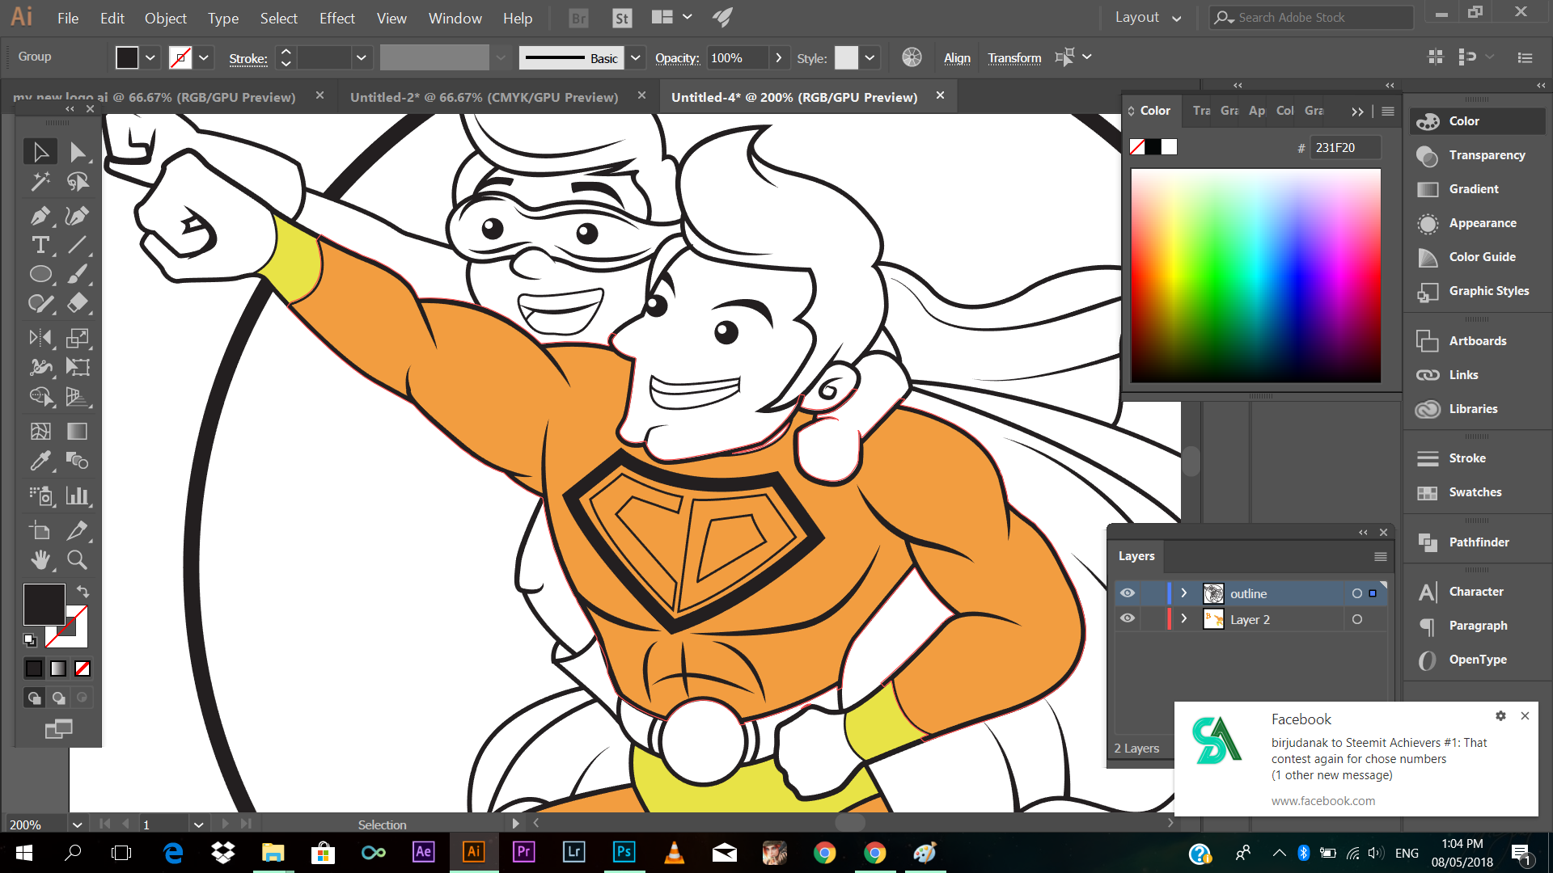This screenshot has width=1553, height=873.
Task: Open the Effect menu
Action: pyautogui.click(x=336, y=18)
